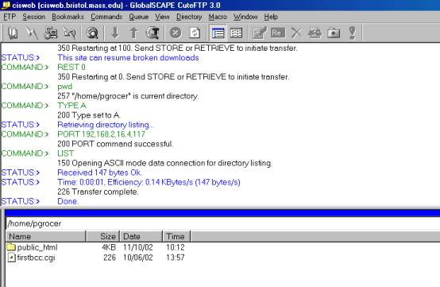Select the public_html folder name
440x287 pixels.
click(37, 247)
